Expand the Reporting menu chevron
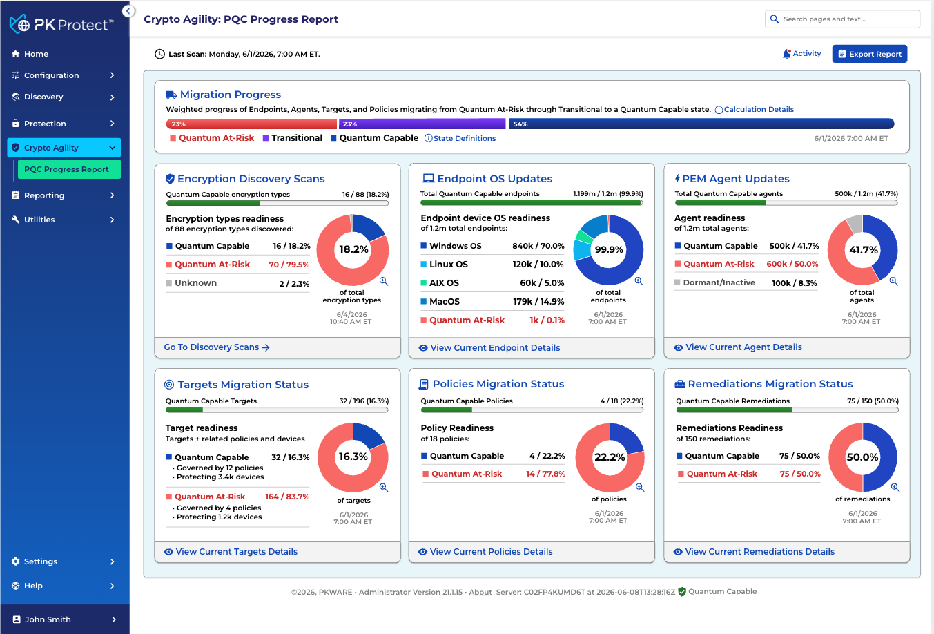 112,195
